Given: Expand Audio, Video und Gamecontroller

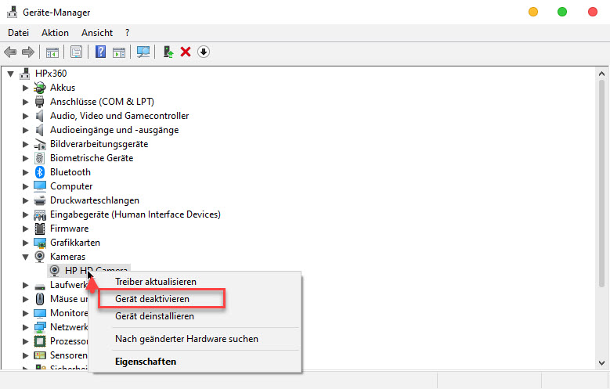Looking at the screenshot, I should coord(25,116).
